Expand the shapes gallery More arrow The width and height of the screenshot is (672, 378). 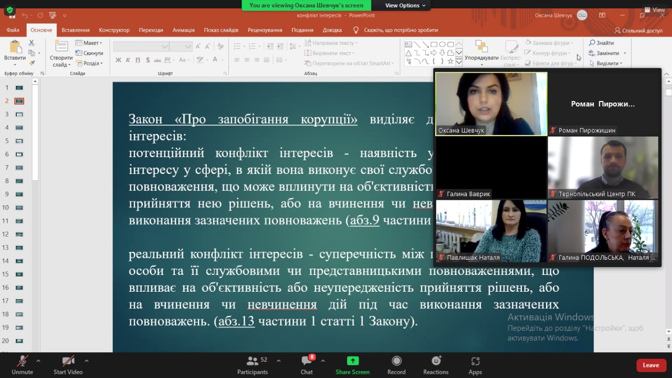(459, 62)
